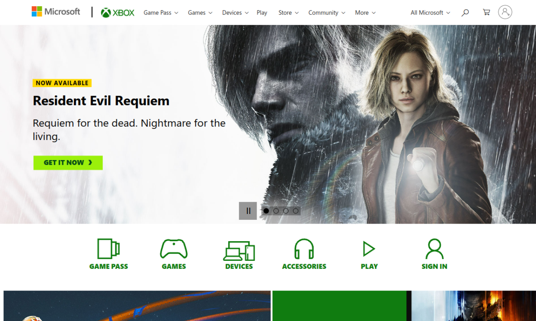Click the account sign-in icon in header
Screen dimensions: 536x321
[505, 12]
